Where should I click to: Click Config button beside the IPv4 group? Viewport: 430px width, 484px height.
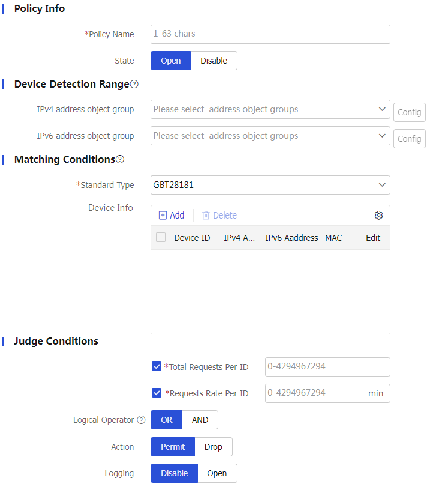409,112
